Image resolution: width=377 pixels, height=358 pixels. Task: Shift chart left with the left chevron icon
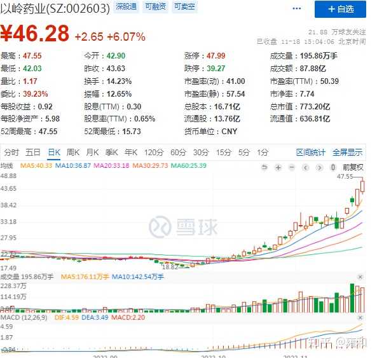[306, 167]
